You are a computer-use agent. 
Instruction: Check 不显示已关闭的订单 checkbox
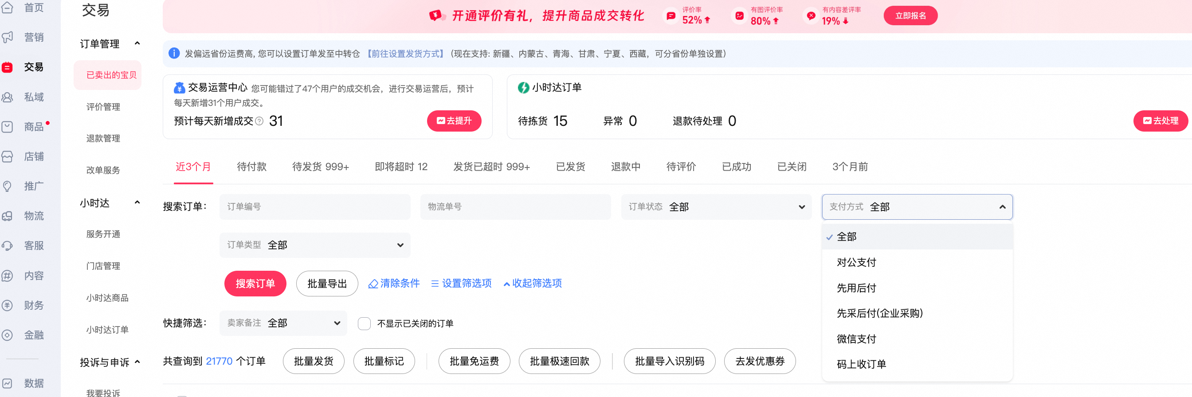click(x=364, y=323)
